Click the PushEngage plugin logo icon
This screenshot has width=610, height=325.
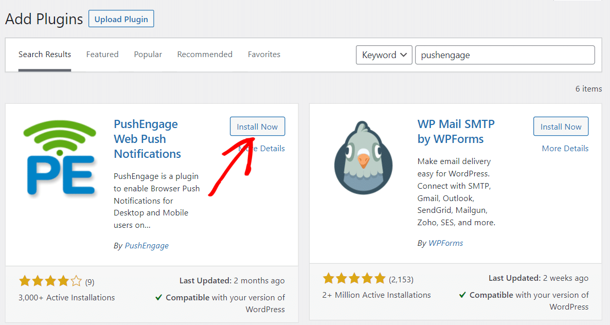point(60,158)
